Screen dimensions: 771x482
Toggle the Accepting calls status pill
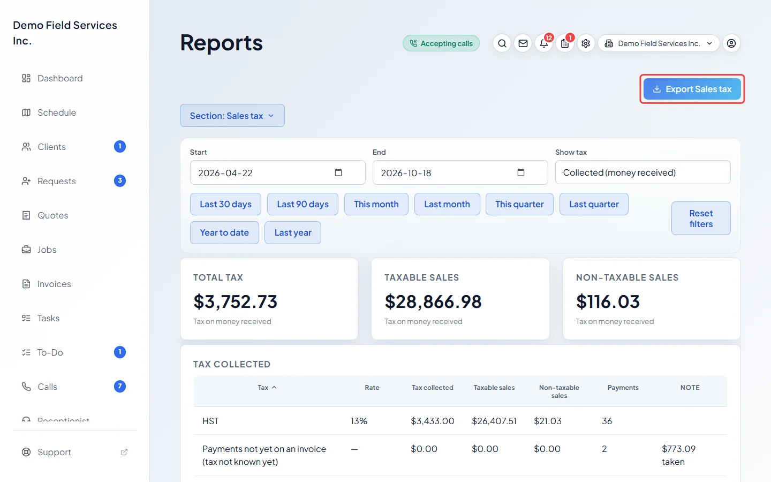point(441,43)
